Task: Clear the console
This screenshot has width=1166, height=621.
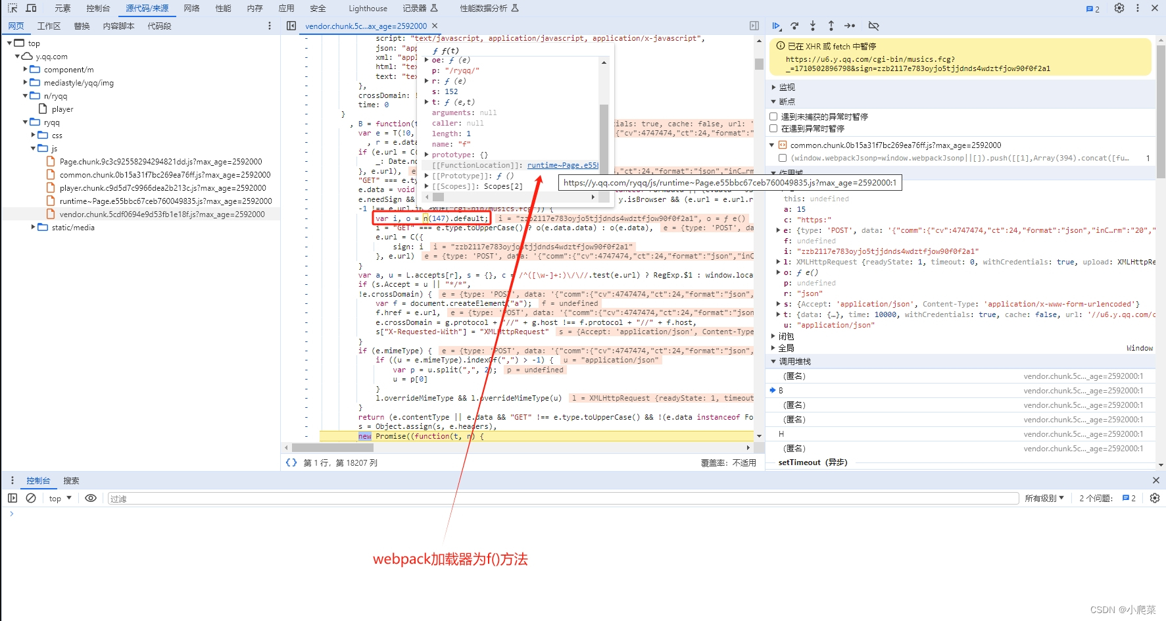Action: [x=31, y=498]
